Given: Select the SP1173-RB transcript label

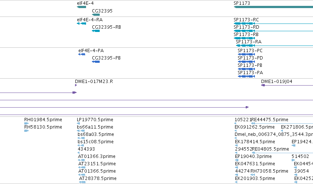Looking at the screenshot, I should [246, 35].
